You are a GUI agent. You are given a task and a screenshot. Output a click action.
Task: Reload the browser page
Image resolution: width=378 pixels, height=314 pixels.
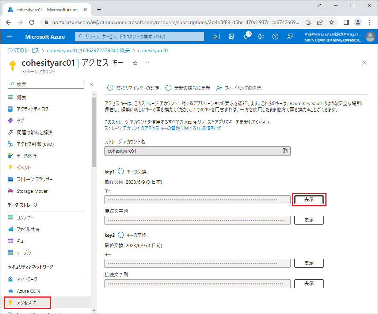click(x=31, y=22)
